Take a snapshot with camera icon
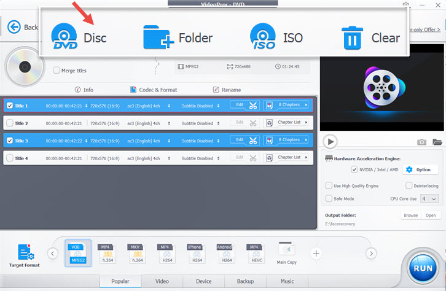Image resolution: width=446 pixels, height=291 pixels. [x=421, y=142]
